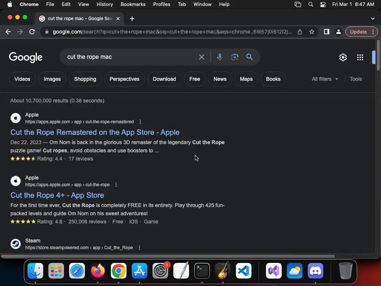Launch Safari from the Dock
Viewport: 381px width, 286px height.
click(77, 271)
